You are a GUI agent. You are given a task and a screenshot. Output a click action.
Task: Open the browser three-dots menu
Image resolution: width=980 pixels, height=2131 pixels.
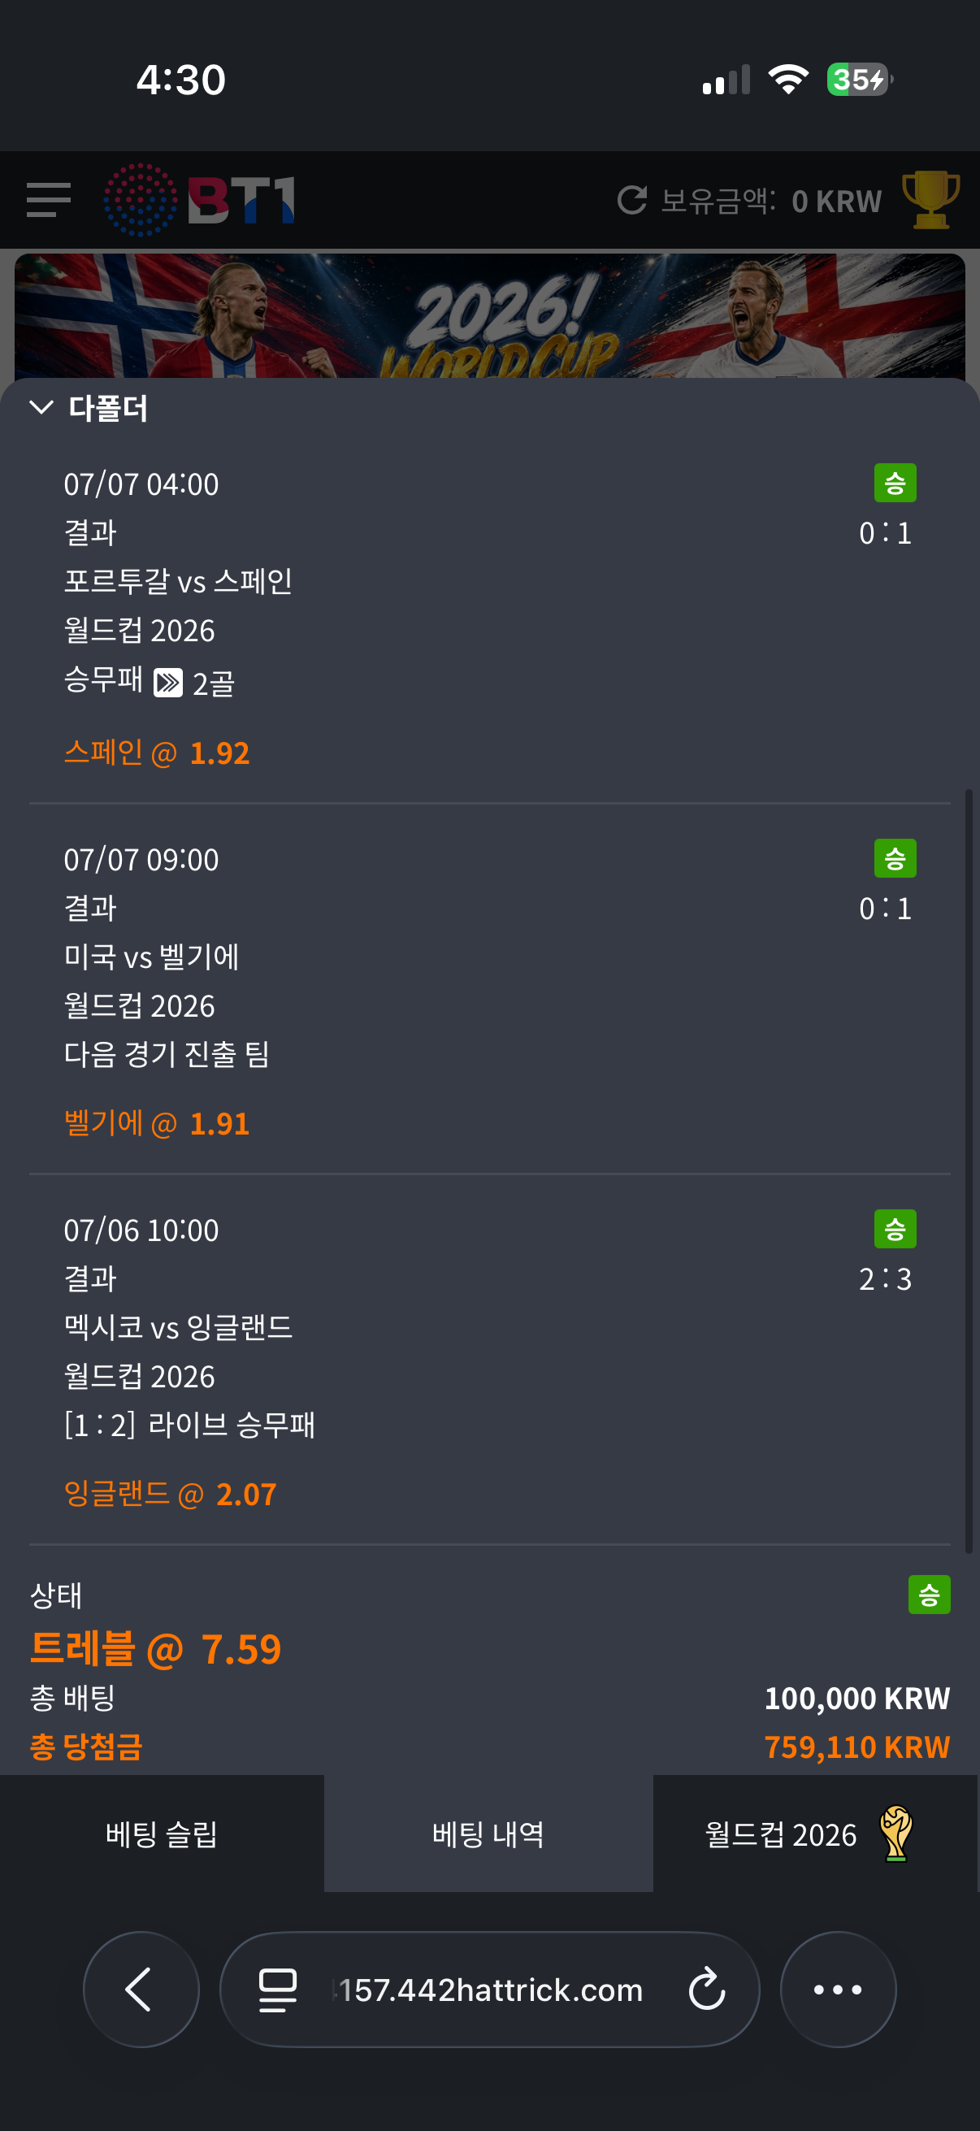coord(838,1989)
